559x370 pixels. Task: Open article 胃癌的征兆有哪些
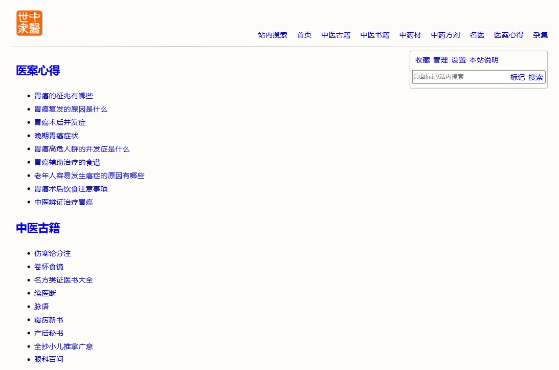tap(63, 96)
